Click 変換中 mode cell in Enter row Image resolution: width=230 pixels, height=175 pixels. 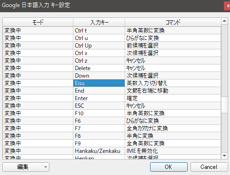click(x=38, y=98)
